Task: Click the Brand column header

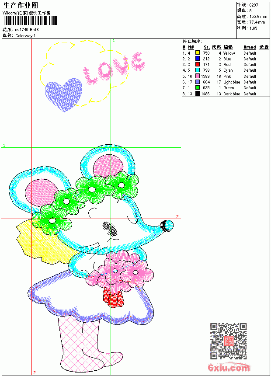Action: pyautogui.click(x=250, y=47)
